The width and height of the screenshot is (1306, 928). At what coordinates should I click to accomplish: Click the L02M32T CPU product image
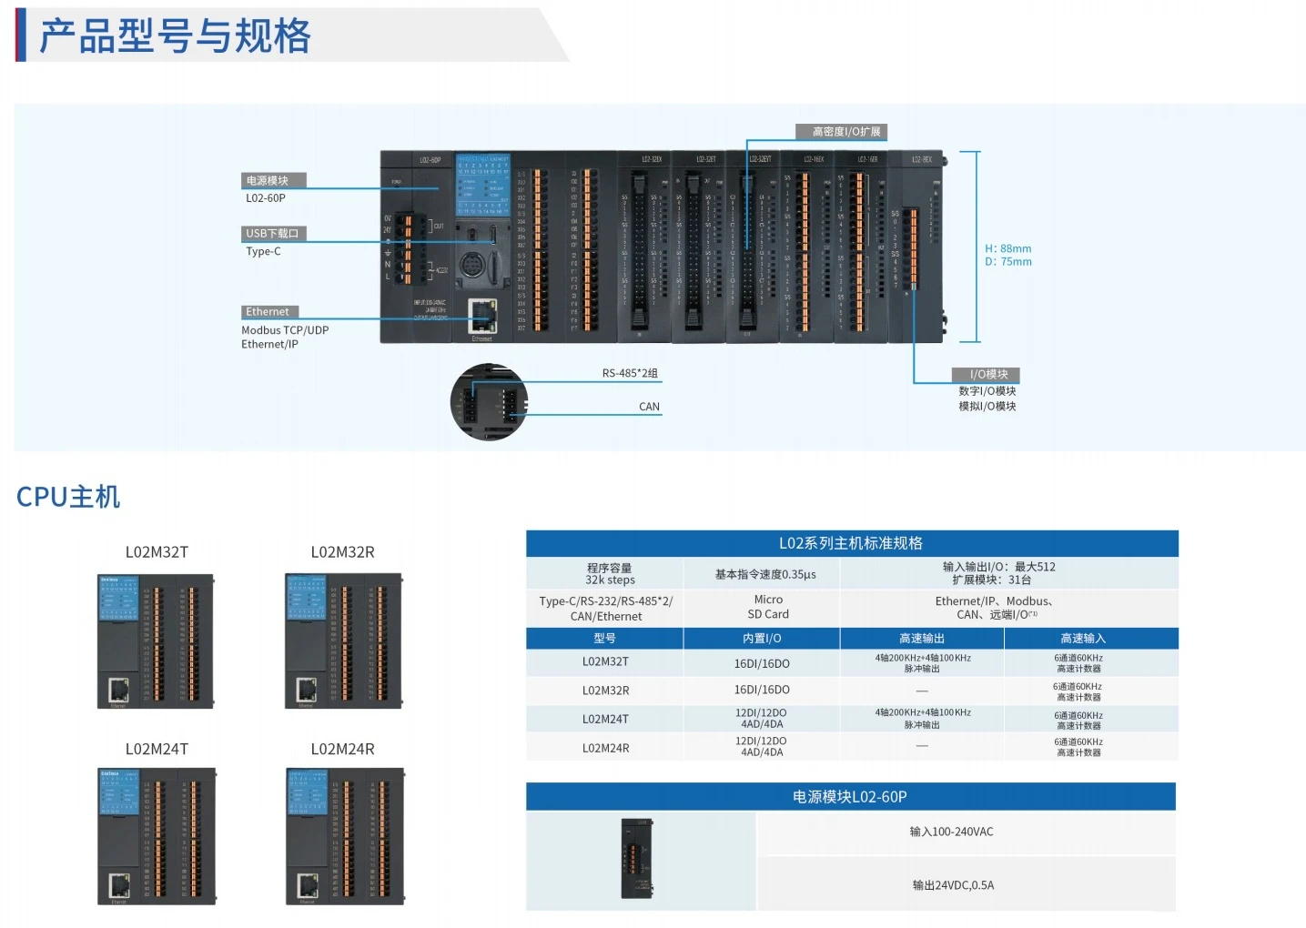pyautogui.click(x=156, y=641)
